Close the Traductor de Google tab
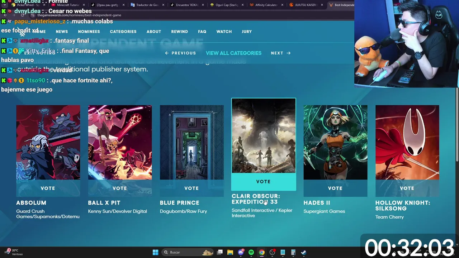 [163, 5]
